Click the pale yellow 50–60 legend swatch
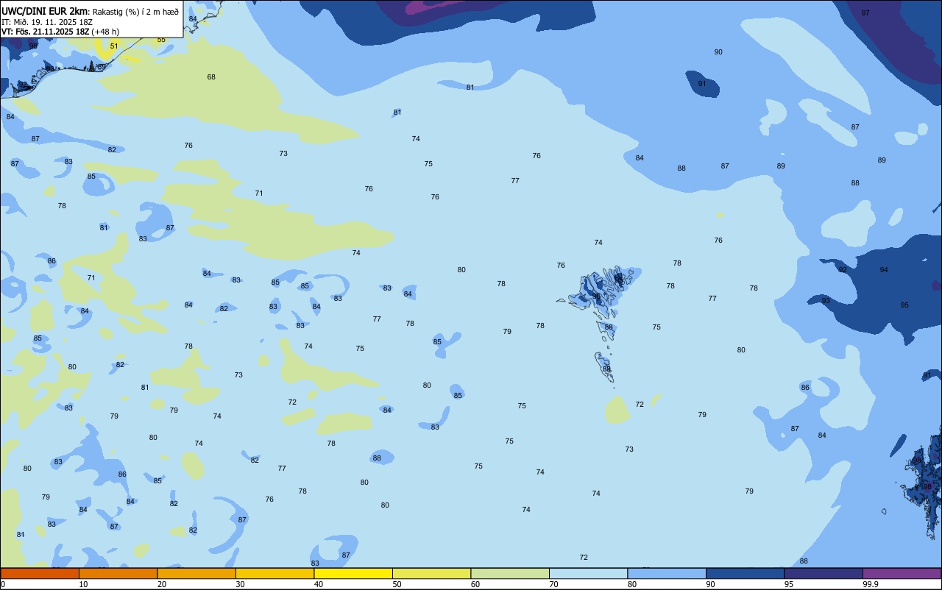This screenshot has width=942, height=590. (x=432, y=573)
